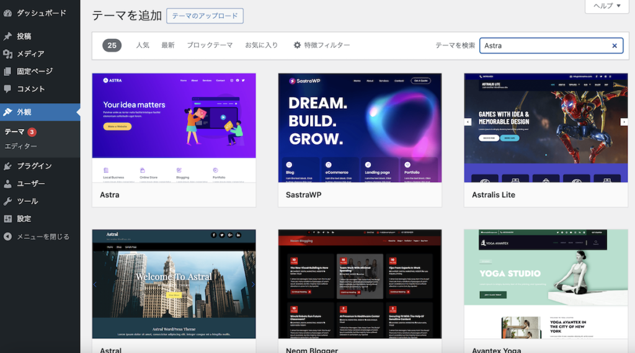Click the theme search input field

click(x=544, y=46)
